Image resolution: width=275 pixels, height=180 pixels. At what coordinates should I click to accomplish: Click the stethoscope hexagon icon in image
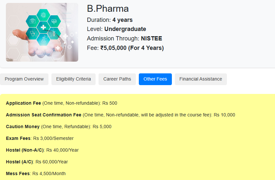pos(32,33)
